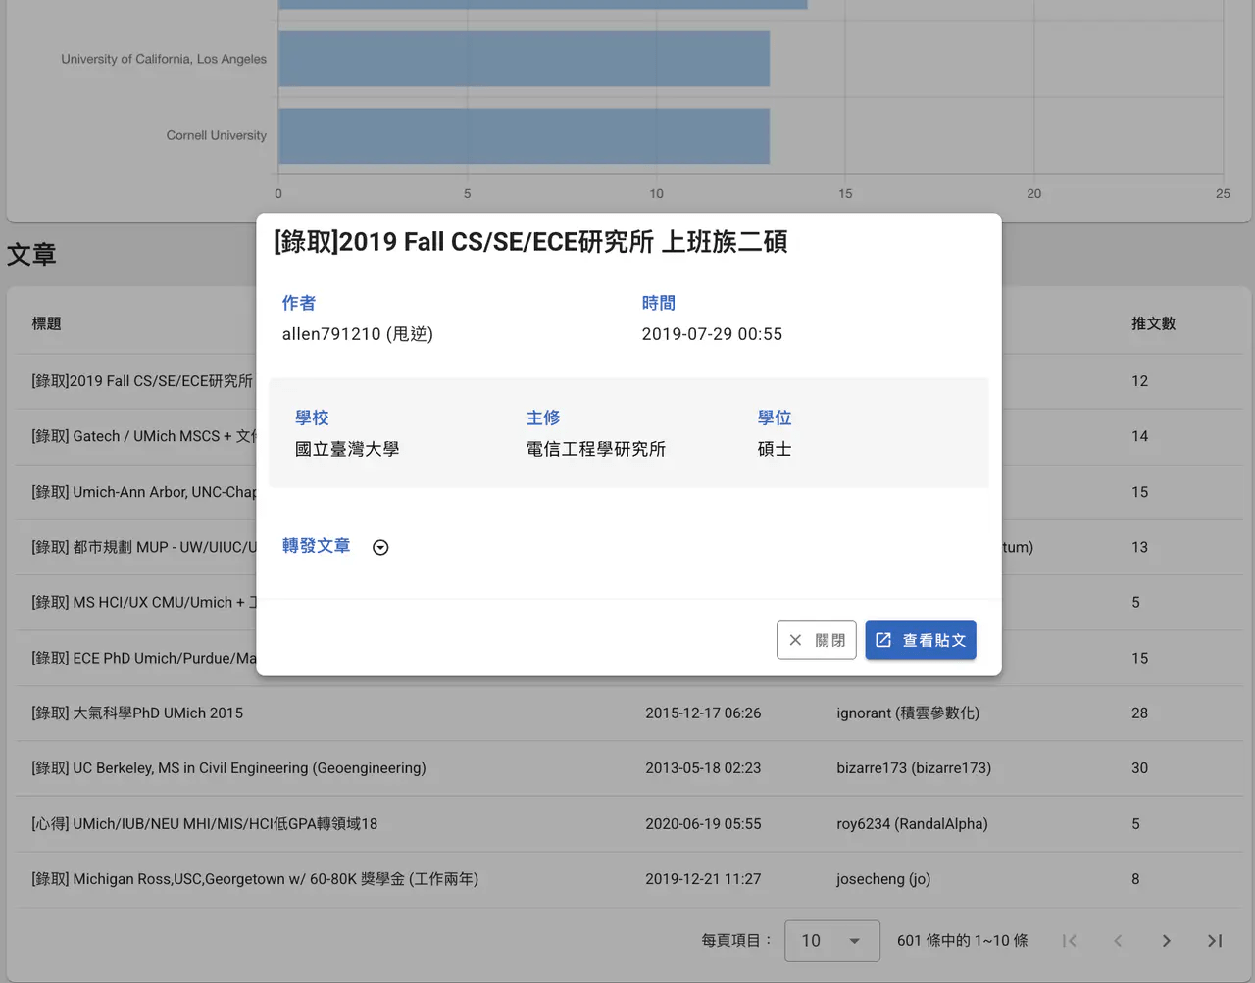Click the major value 電信工程學研究所

tap(596, 449)
